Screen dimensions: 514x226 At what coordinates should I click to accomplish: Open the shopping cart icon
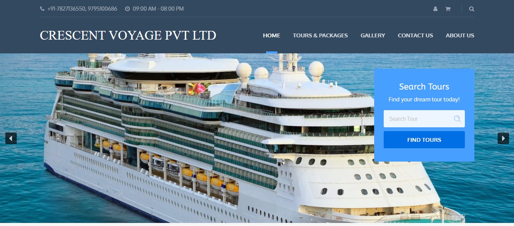tap(448, 9)
